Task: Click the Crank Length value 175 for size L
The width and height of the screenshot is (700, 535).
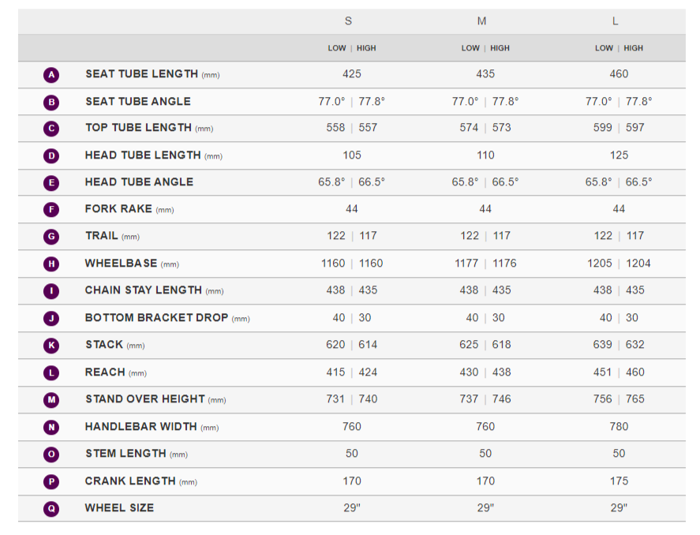Action: 619,481
